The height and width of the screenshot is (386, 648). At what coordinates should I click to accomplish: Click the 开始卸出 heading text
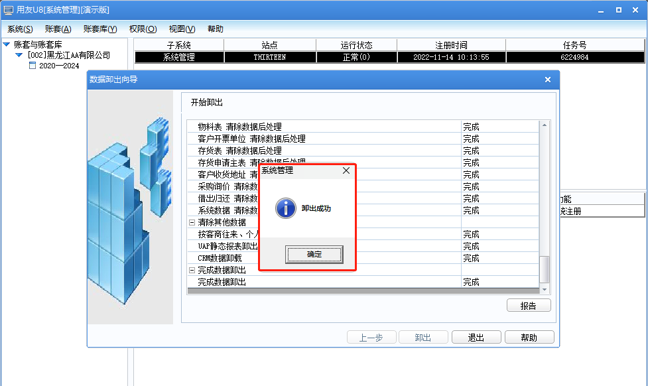(207, 102)
